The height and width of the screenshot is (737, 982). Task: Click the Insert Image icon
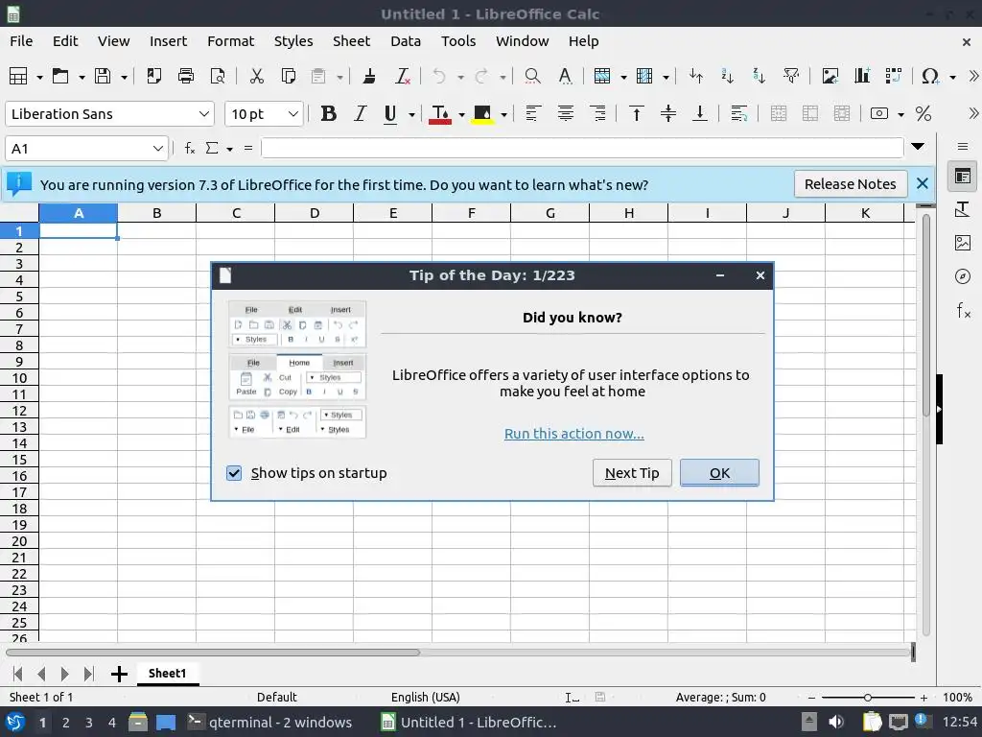(x=830, y=76)
